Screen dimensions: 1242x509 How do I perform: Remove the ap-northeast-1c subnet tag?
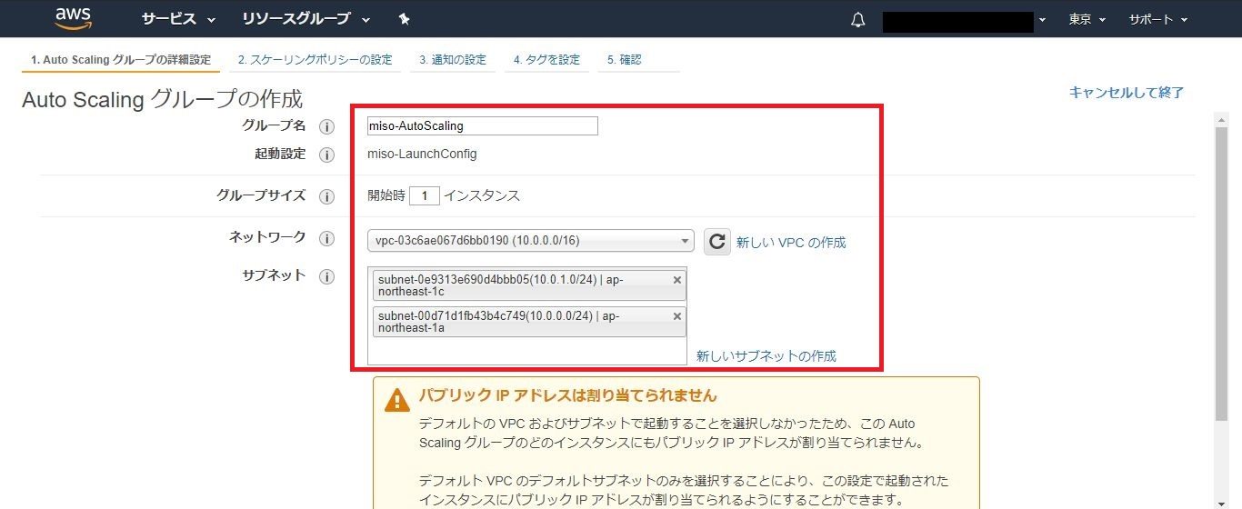tap(676, 280)
